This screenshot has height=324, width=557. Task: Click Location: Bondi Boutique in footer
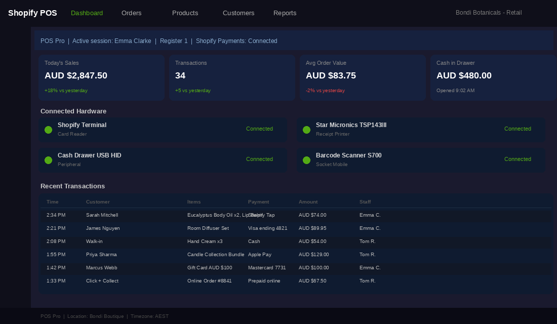pyautogui.click(x=96, y=316)
